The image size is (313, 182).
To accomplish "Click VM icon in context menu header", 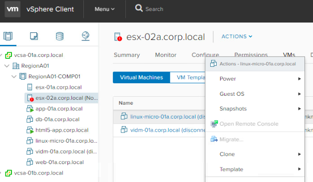I will pos(213,64).
